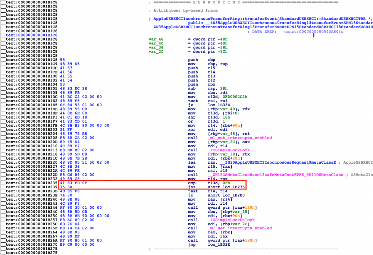Click the 'test r14, r14' instruction
373x255 pixels.
(x=207, y=191)
